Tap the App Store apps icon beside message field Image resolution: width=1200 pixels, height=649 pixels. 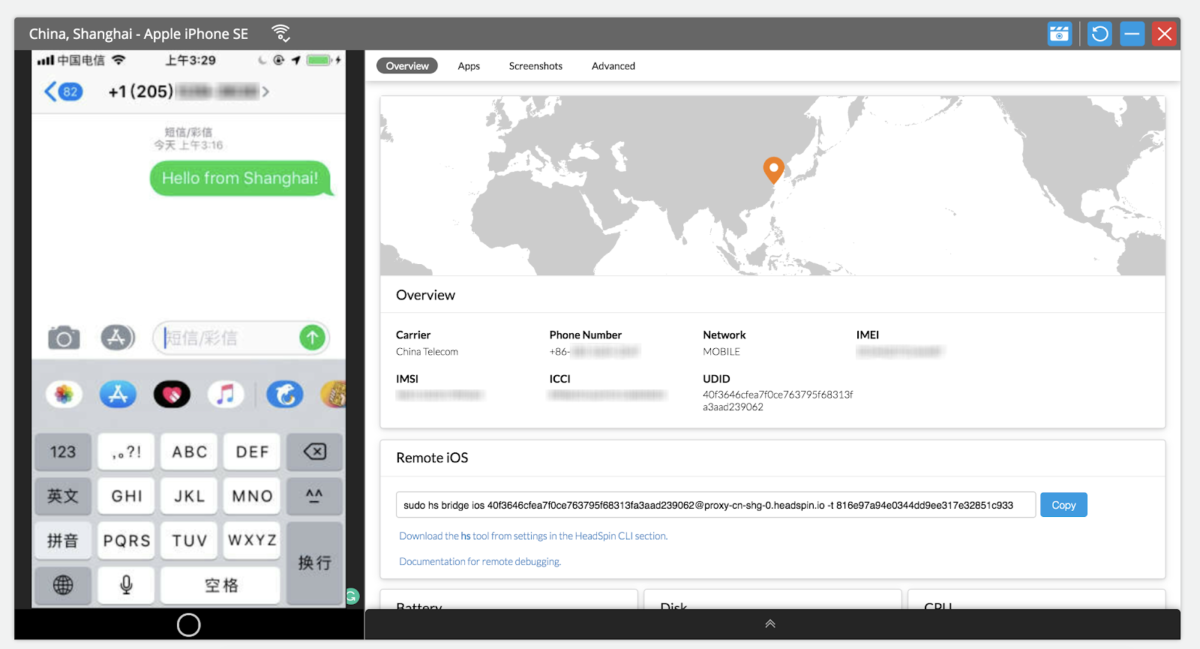tap(118, 338)
